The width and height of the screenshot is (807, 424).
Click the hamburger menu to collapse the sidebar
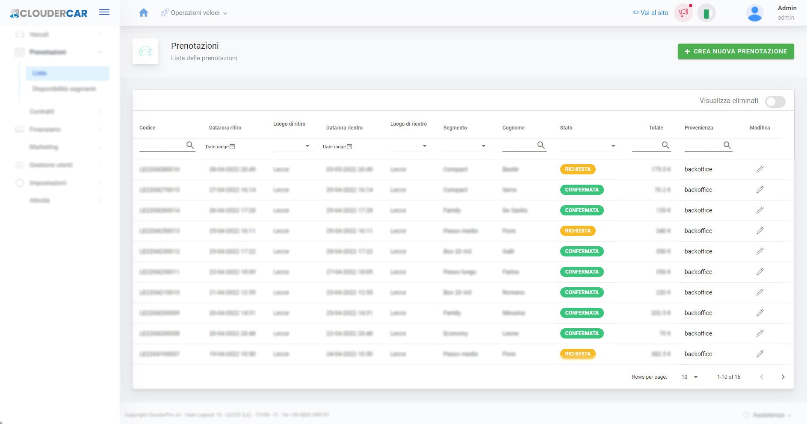pyautogui.click(x=104, y=12)
